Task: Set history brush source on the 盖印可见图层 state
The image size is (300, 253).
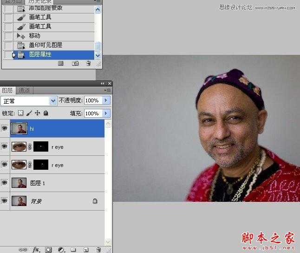Action: click(x=8, y=45)
